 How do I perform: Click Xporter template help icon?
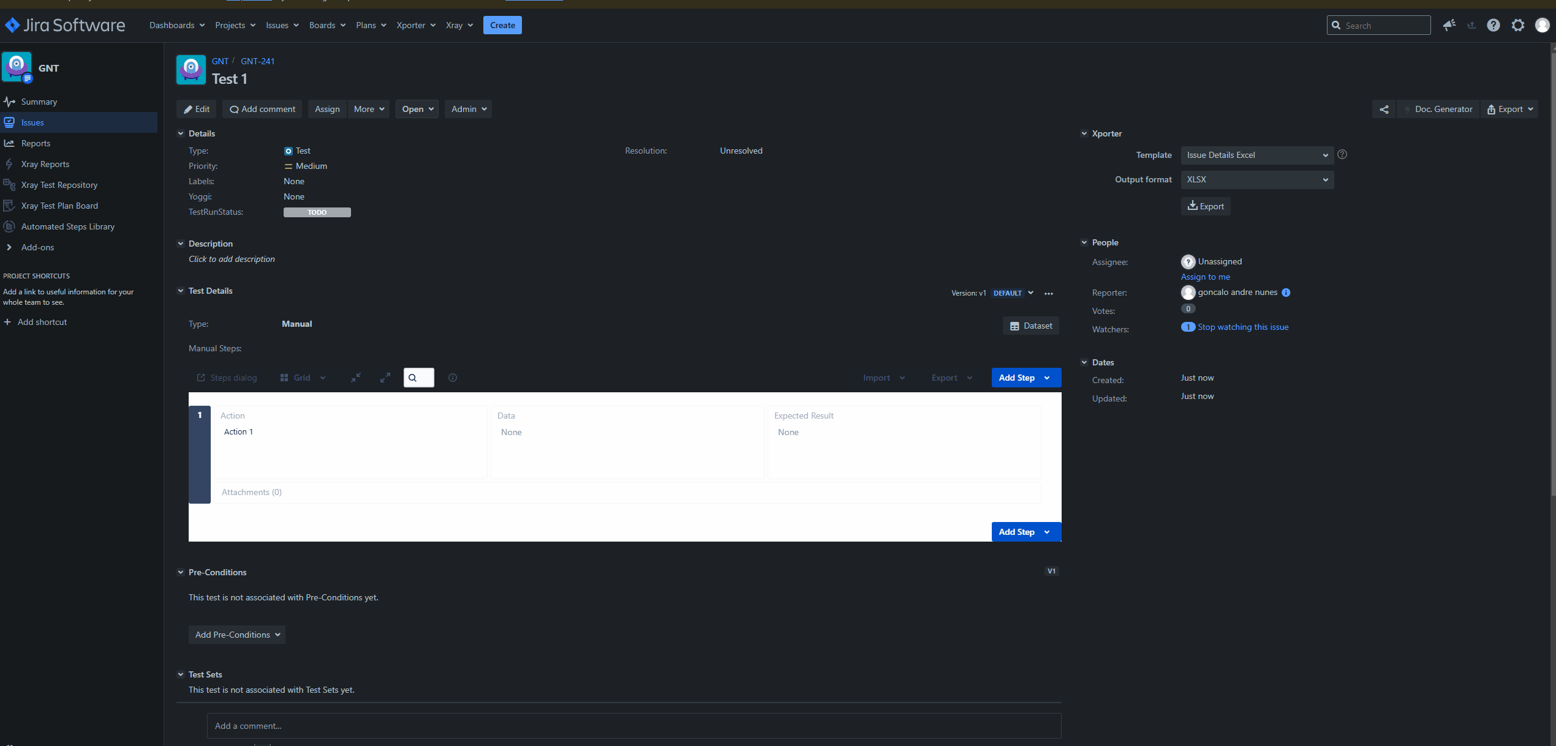tap(1342, 155)
